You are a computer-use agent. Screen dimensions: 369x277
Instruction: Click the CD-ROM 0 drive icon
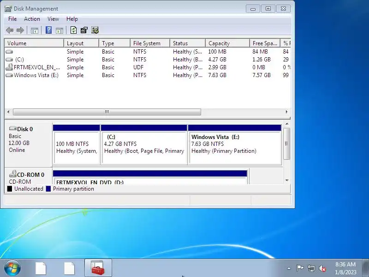(x=13, y=174)
